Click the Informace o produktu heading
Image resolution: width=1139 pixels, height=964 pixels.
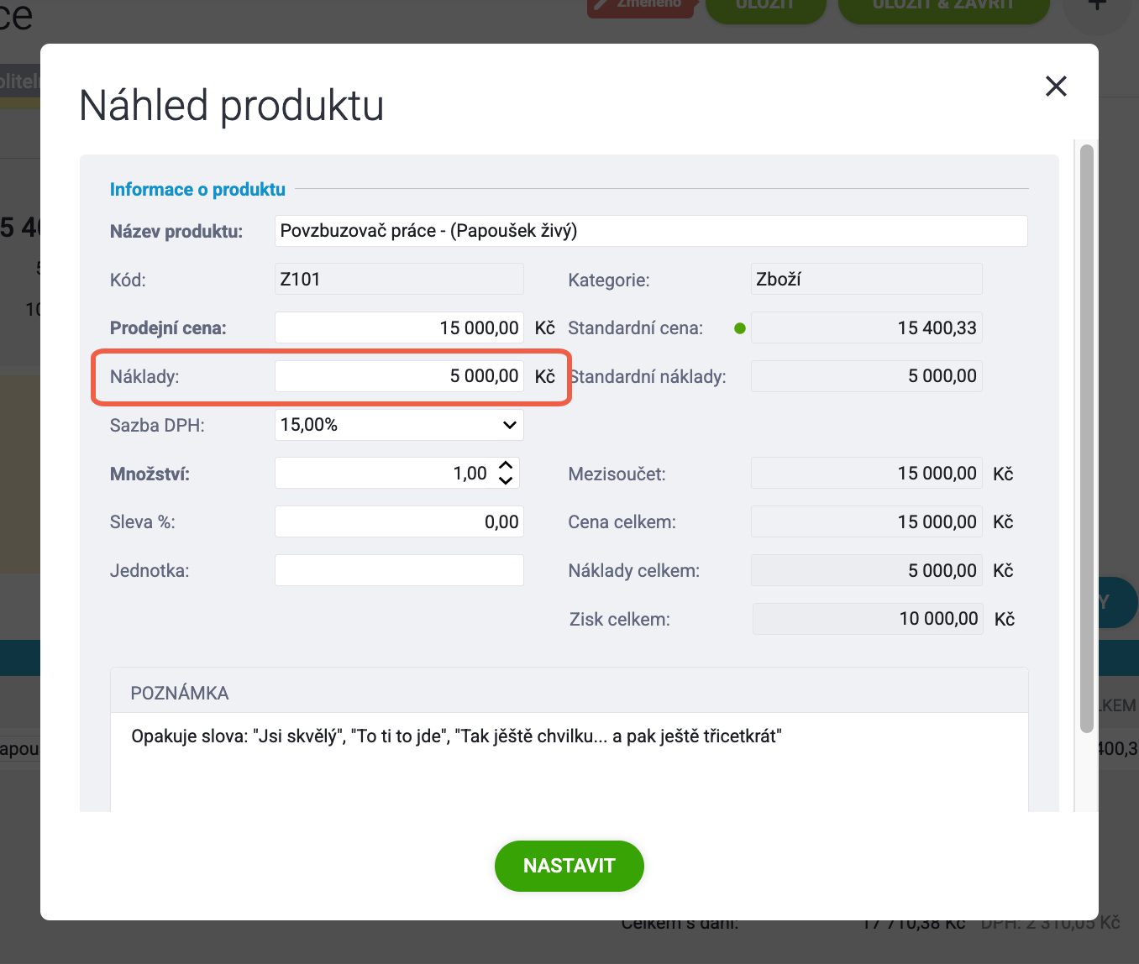point(197,190)
